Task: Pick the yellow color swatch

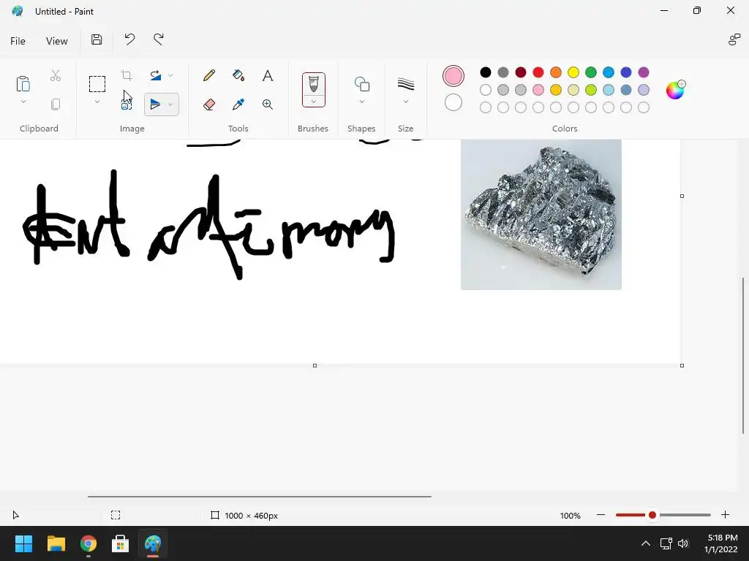Action: click(x=573, y=72)
